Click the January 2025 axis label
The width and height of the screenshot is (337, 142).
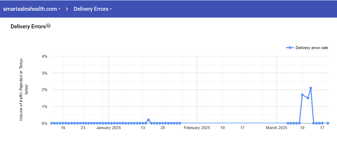[x=109, y=128]
